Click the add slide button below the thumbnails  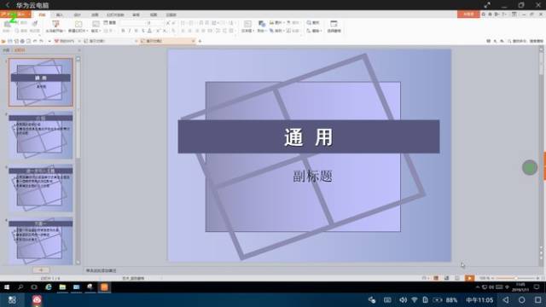tap(41, 270)
